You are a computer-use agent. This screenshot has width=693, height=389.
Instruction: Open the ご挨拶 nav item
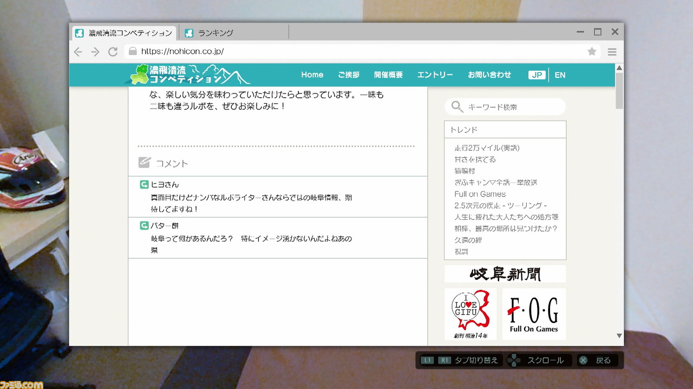coord(349,75)
